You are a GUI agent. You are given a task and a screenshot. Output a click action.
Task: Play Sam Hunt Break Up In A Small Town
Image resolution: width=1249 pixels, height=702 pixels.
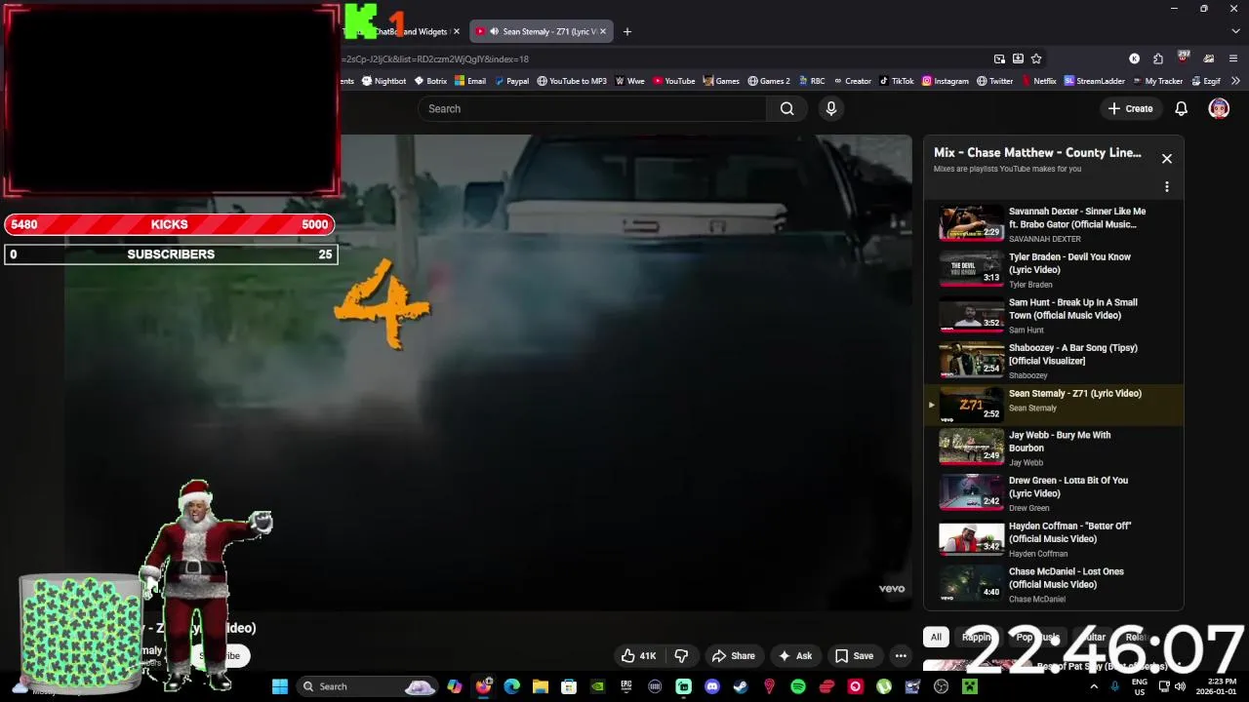[1054, 316]
